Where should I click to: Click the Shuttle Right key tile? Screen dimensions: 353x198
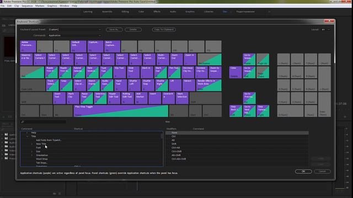point(162,85)
